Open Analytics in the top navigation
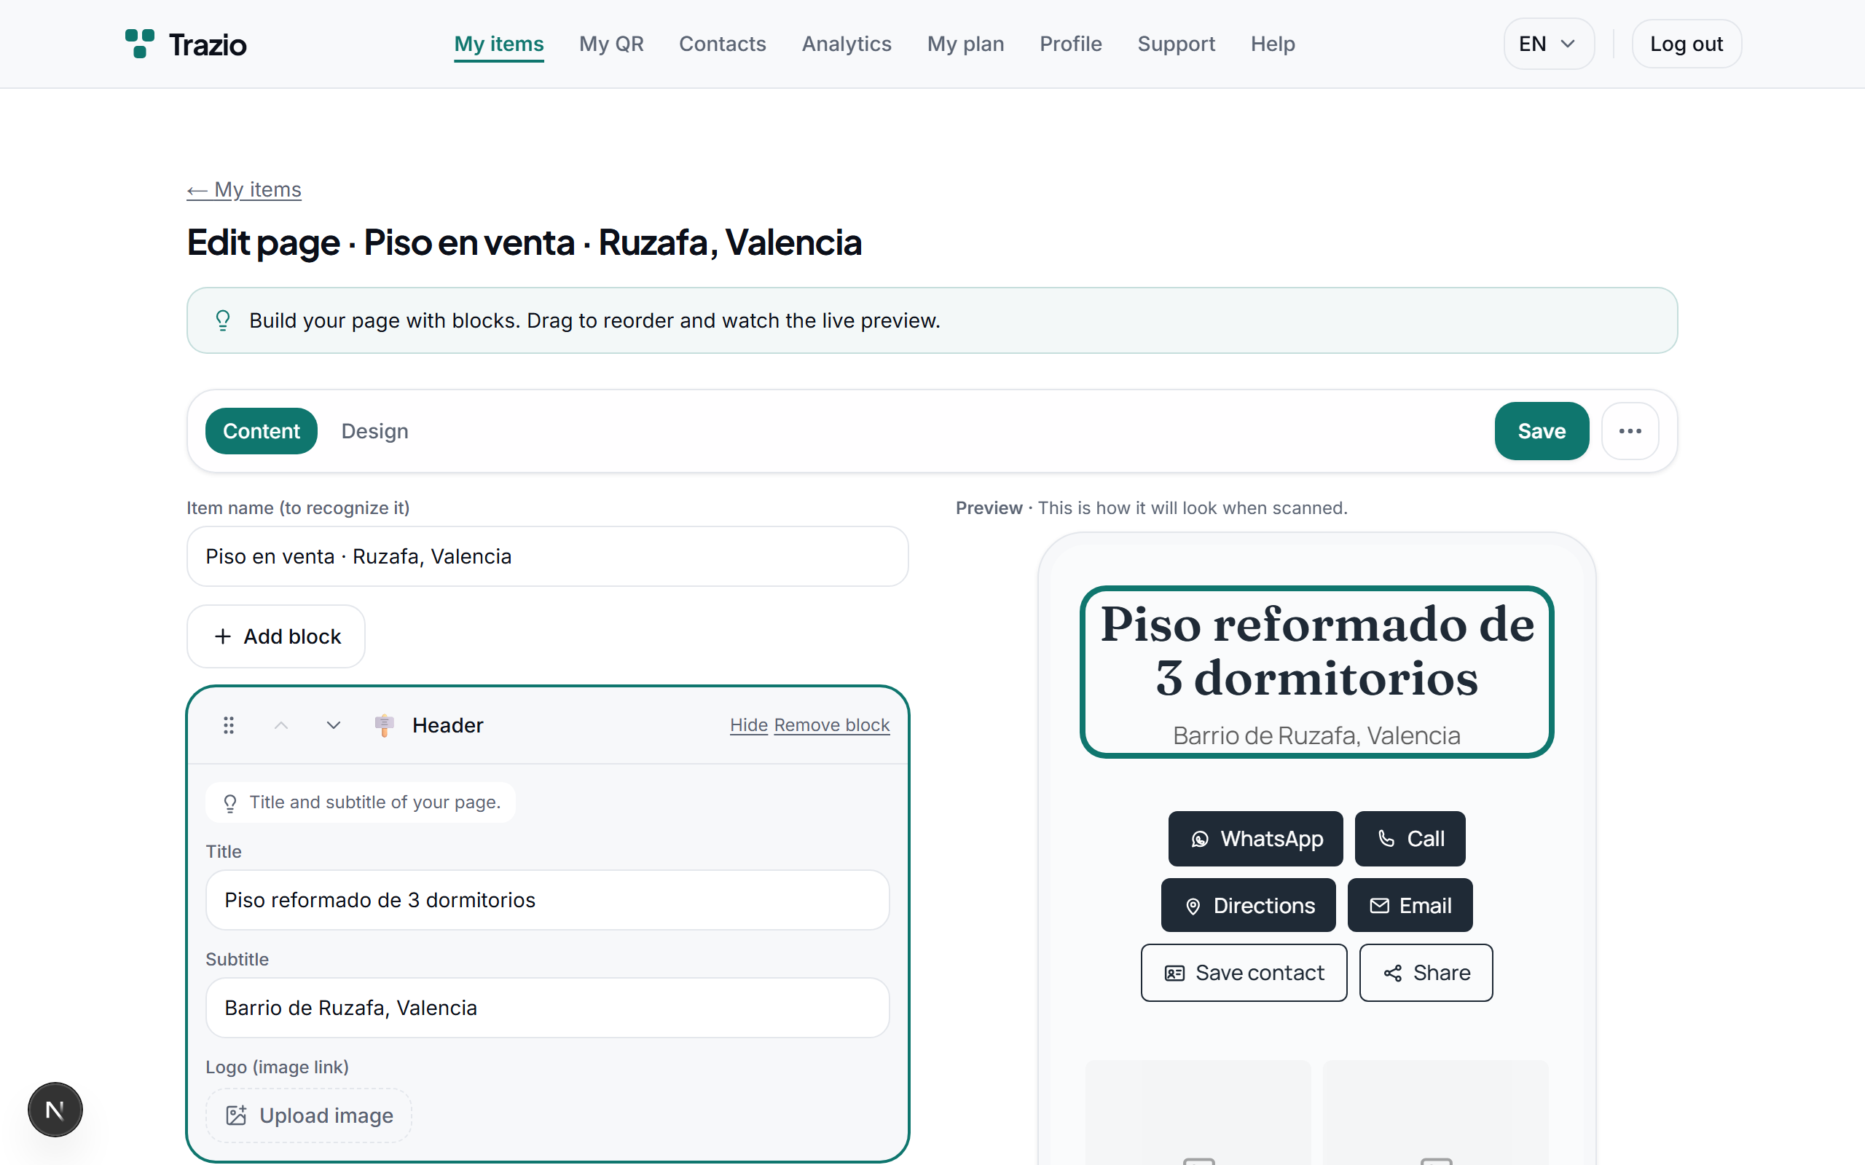This screenshot has height=1165, width=1865. coord(847,44)
